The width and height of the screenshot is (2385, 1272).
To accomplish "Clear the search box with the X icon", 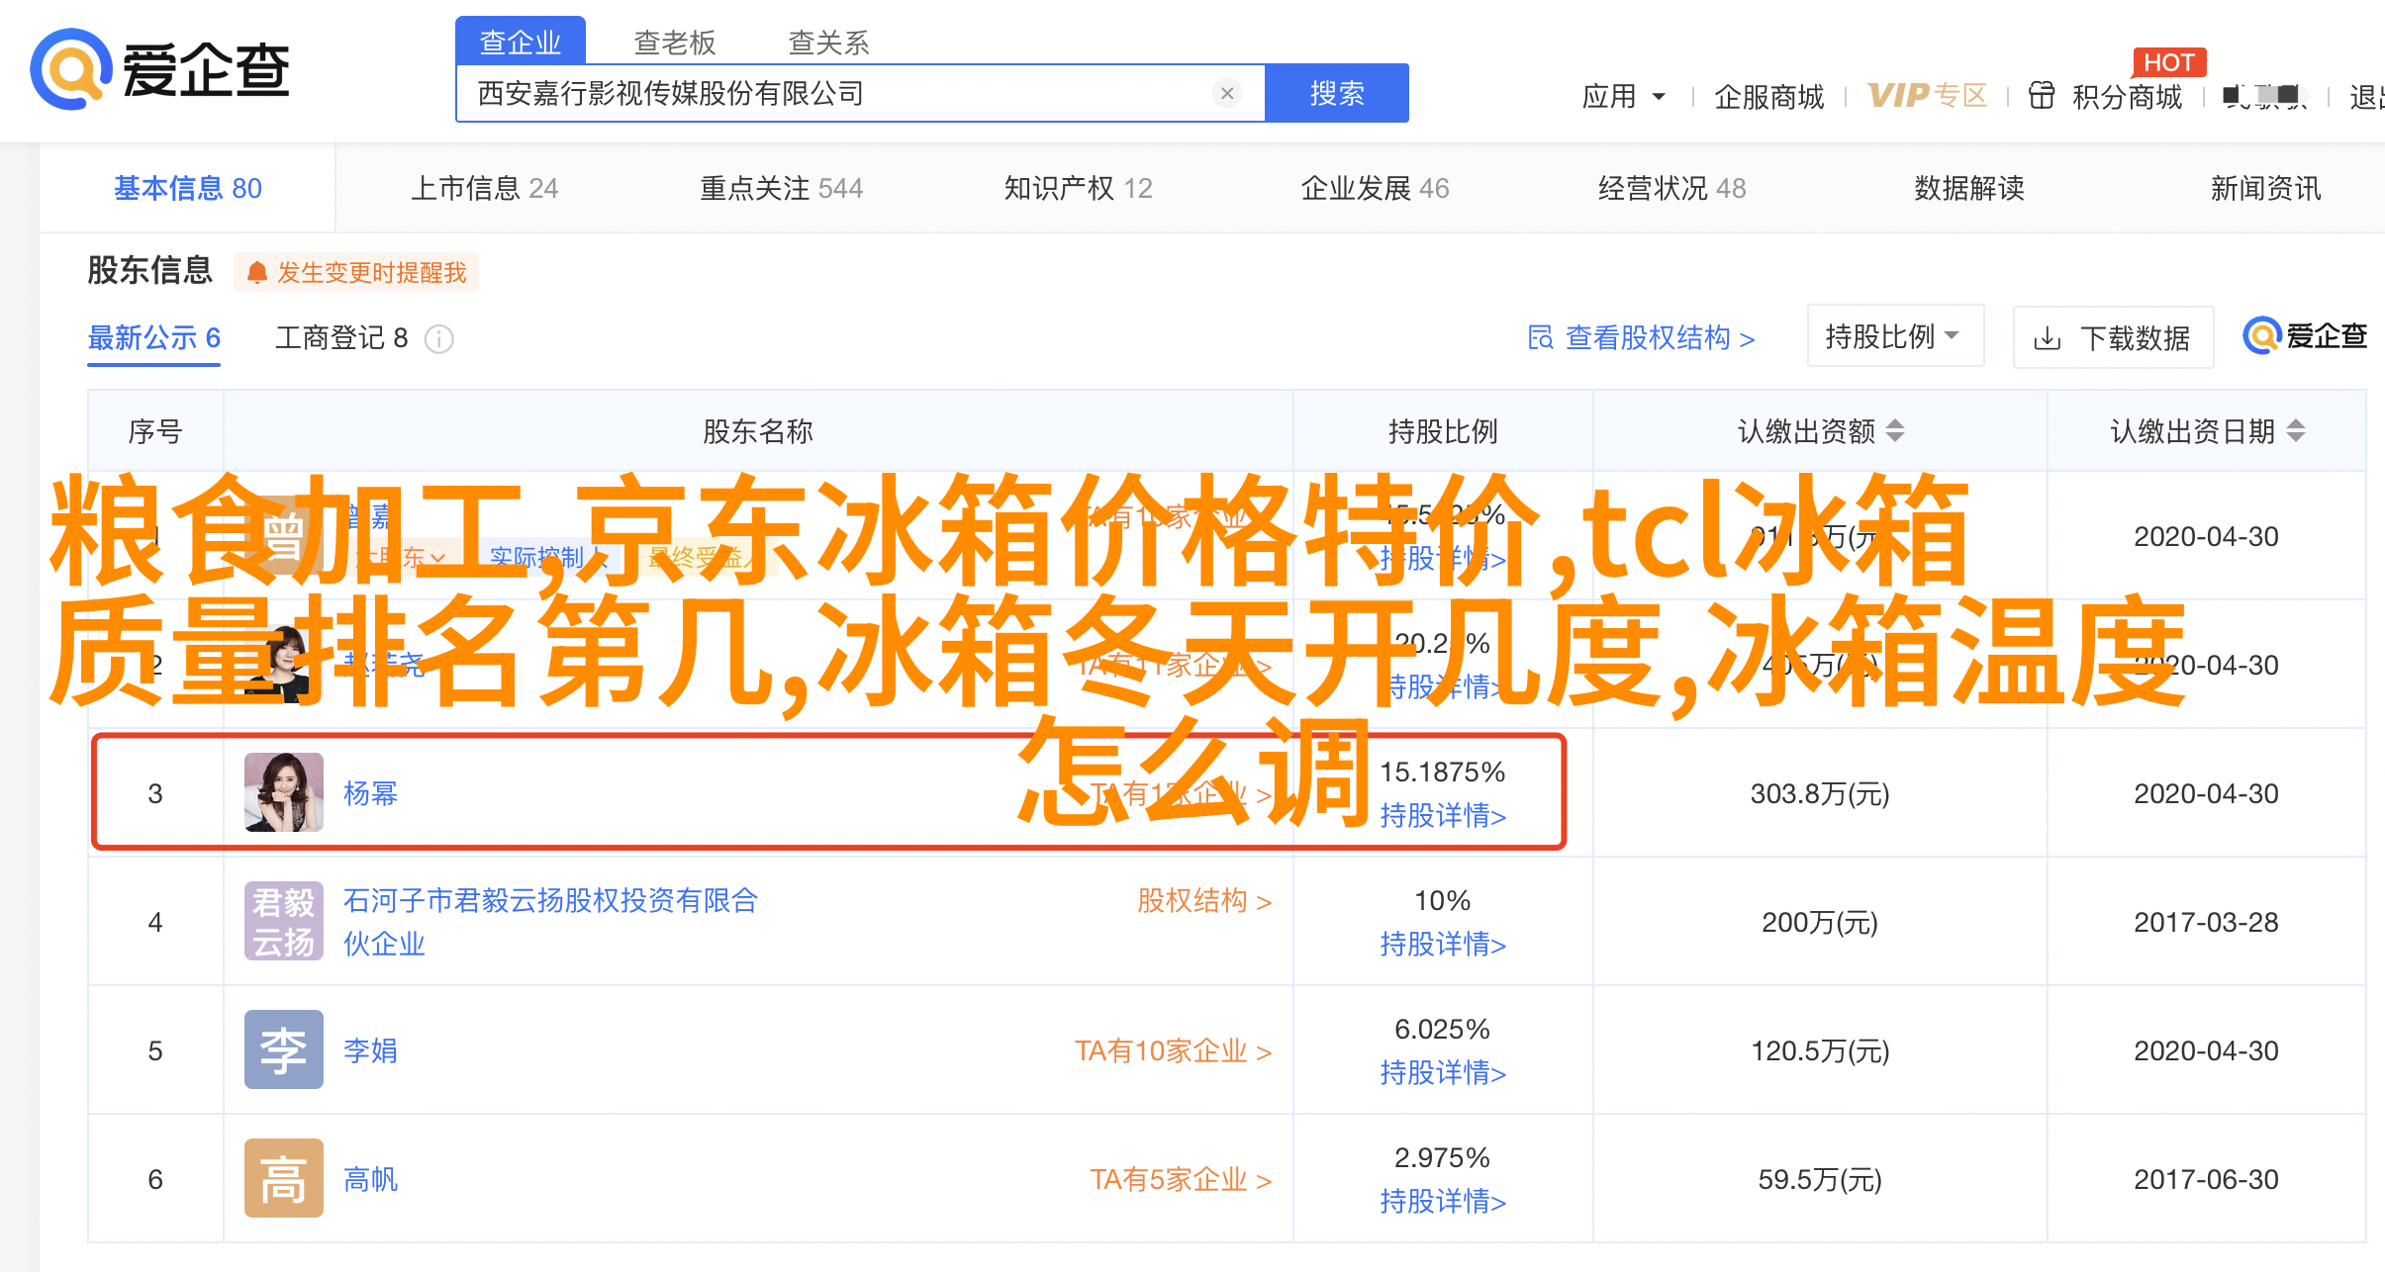I will point(1227,93).
